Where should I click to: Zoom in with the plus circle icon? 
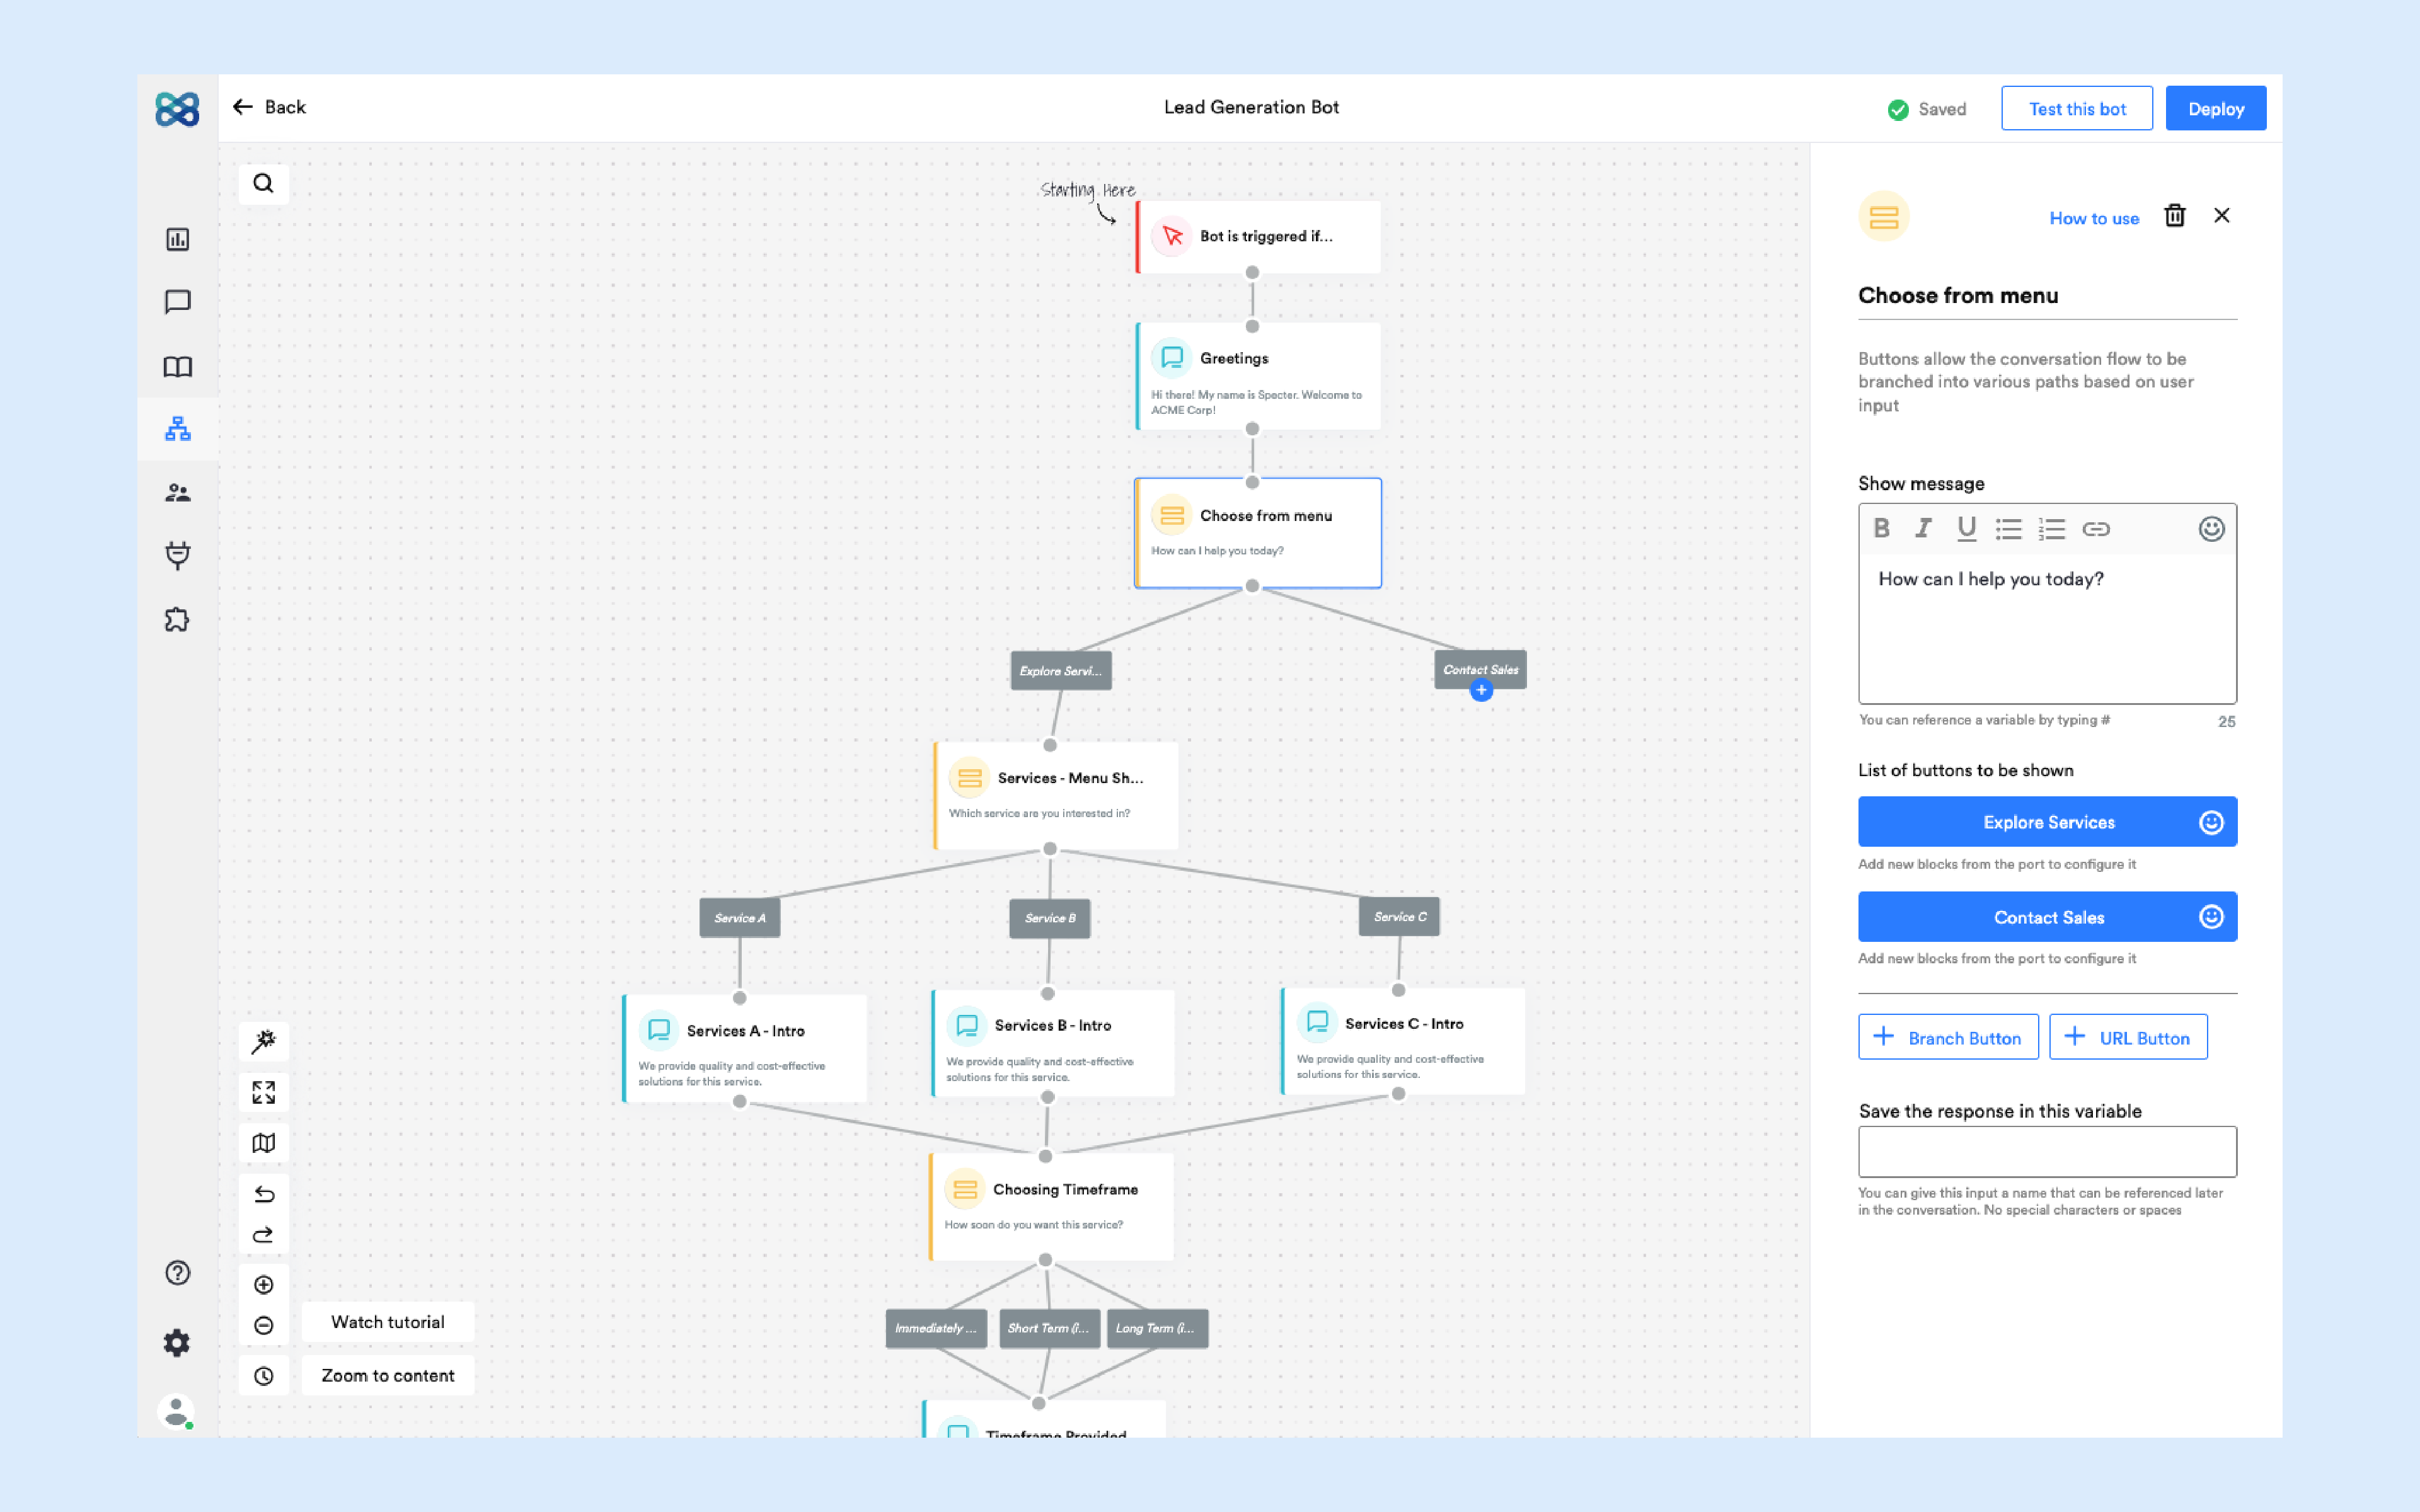tap(263, 1285)
